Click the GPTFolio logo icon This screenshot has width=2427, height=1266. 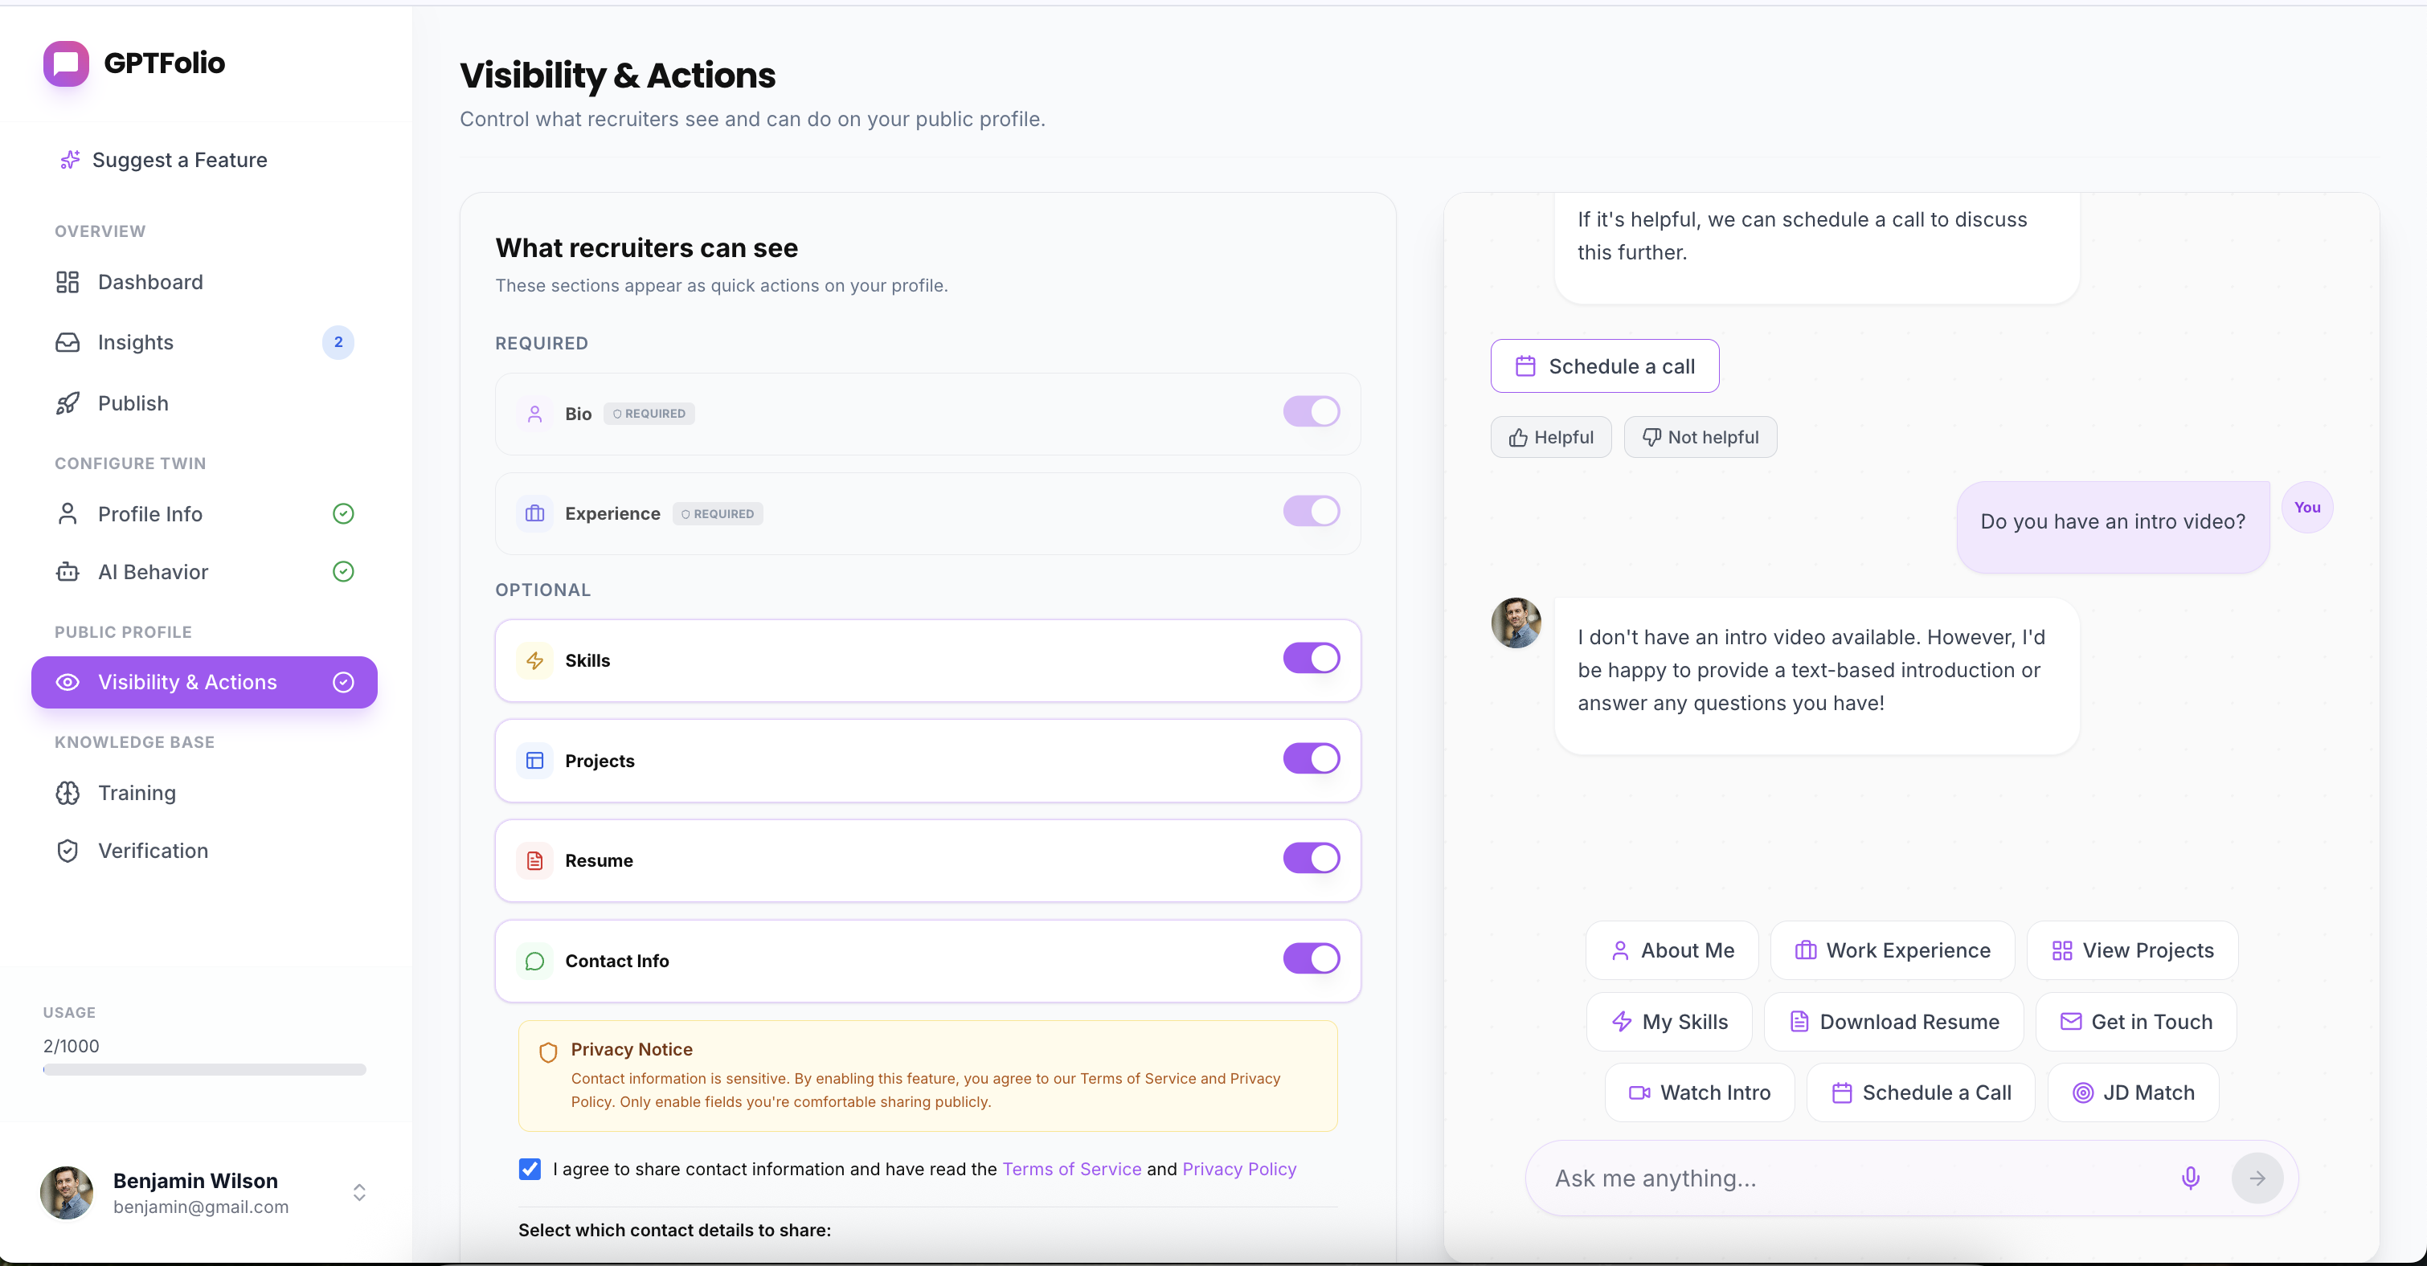(66, 63)
